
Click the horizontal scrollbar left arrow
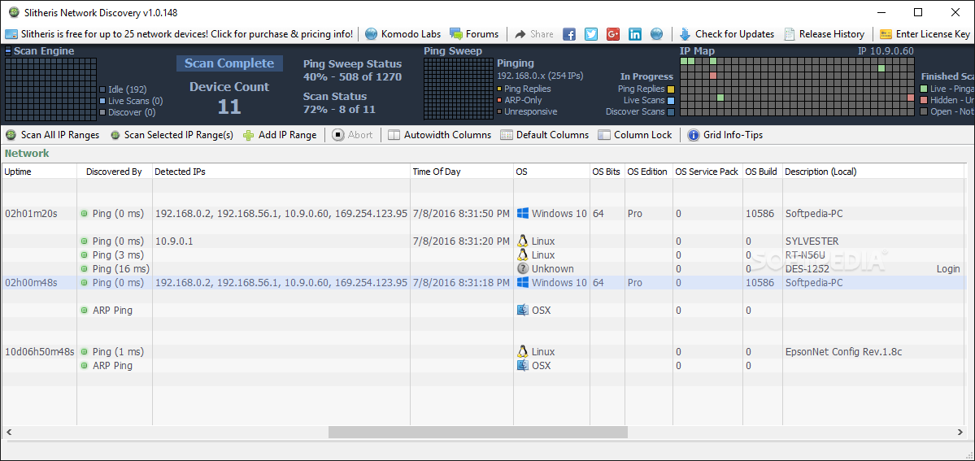9,432
